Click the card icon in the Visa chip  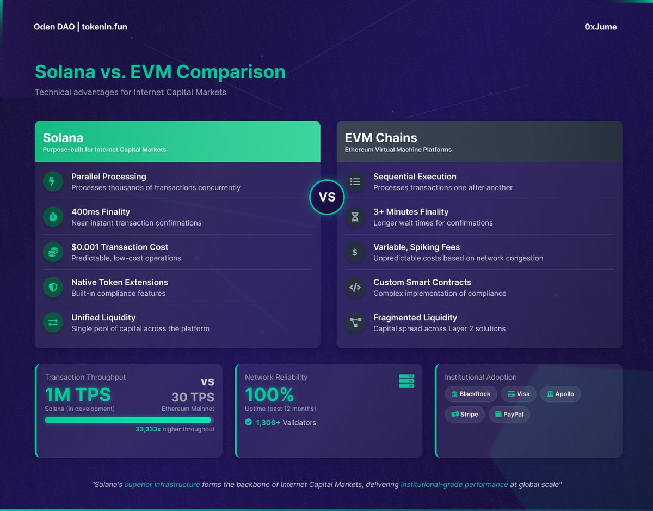pos(511,394)
